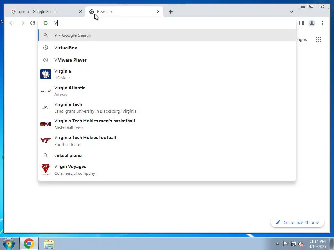Pick the Virginia Tech university suggestion
Image resolution: width=334 pixels, height=250 pixels.
(167, 107)
